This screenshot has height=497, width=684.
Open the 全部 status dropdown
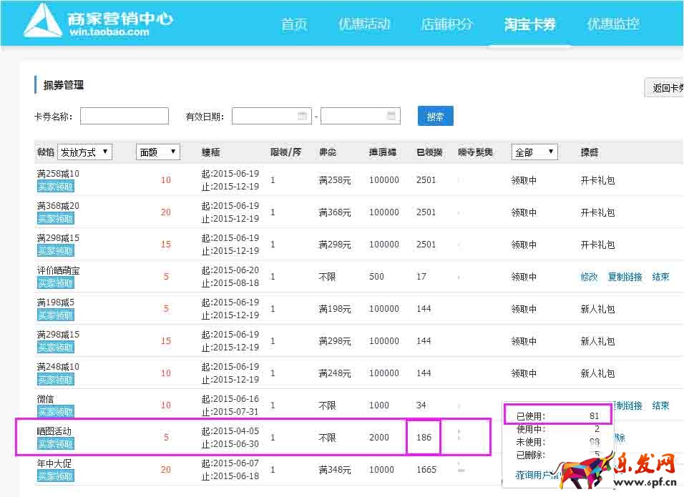coord(534,152)
